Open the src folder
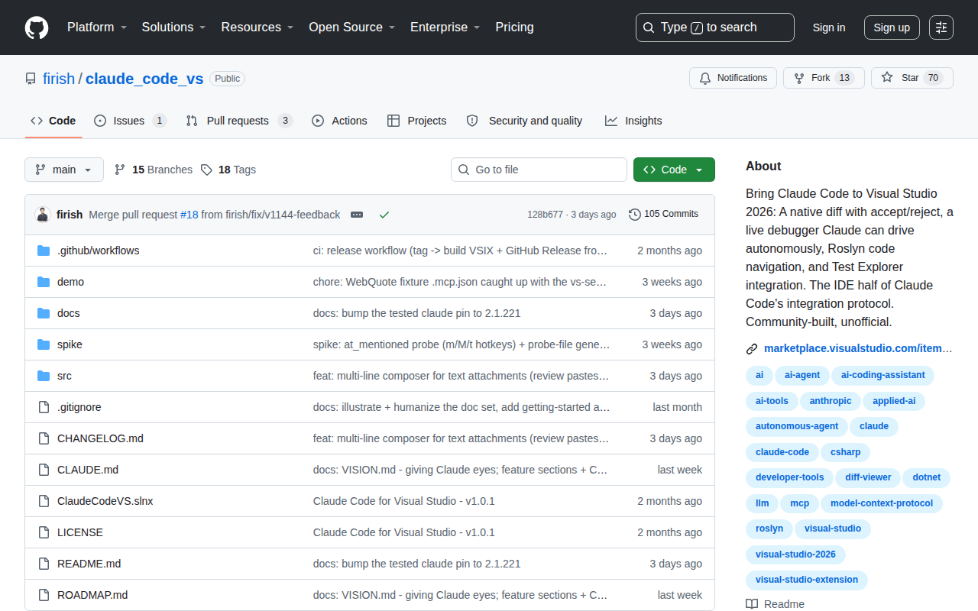 64,376
